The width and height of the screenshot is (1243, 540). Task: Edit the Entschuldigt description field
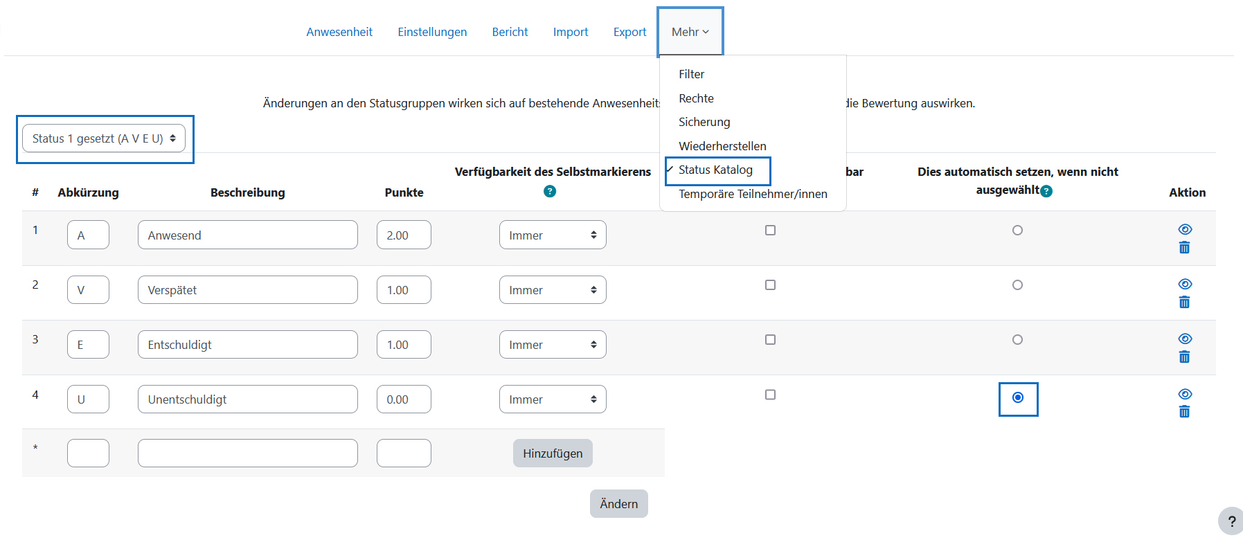tap(248, 344)
